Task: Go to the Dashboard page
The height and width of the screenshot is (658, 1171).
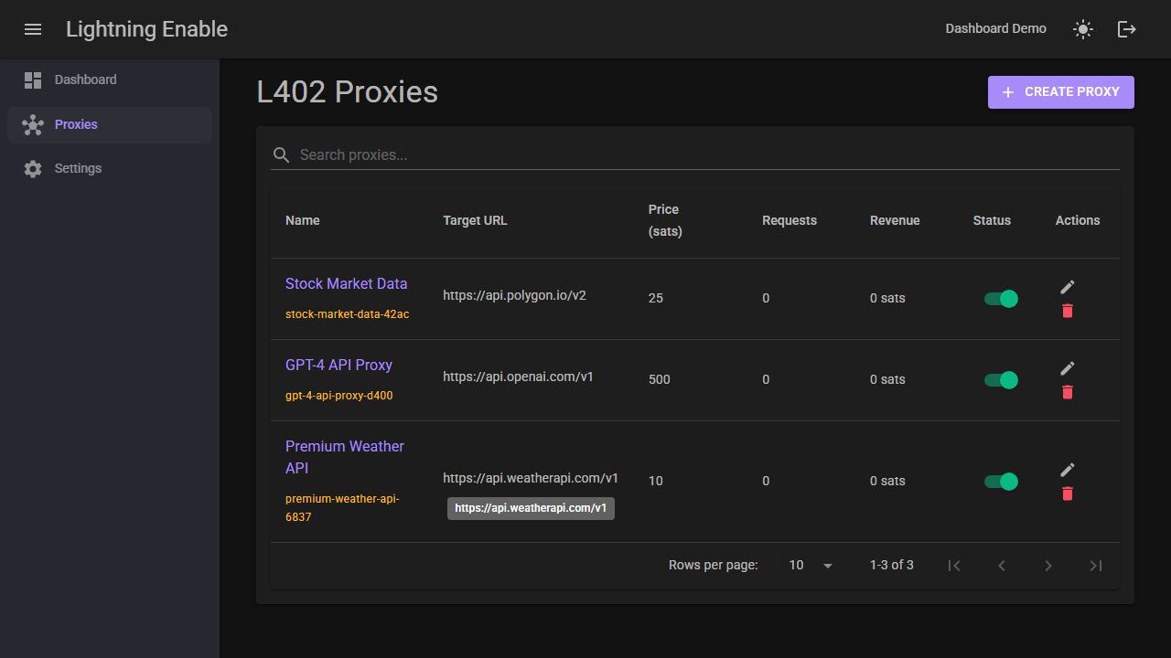Action: (x=85, y=80)
